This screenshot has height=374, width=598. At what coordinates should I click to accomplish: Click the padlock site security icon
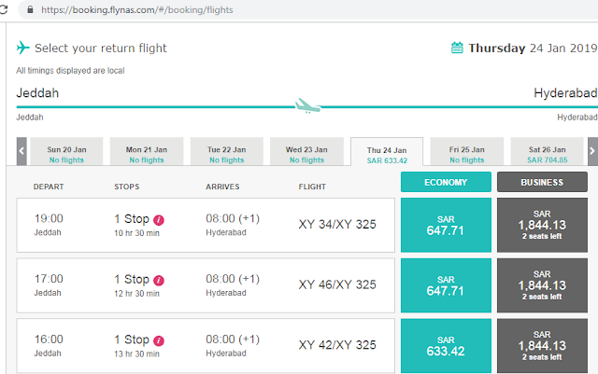click(x=30, y=9)
